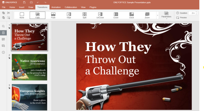This screenshot has width=204, height=111.
Task: Open the Parameters dropdown
Action: coord(166,15)
